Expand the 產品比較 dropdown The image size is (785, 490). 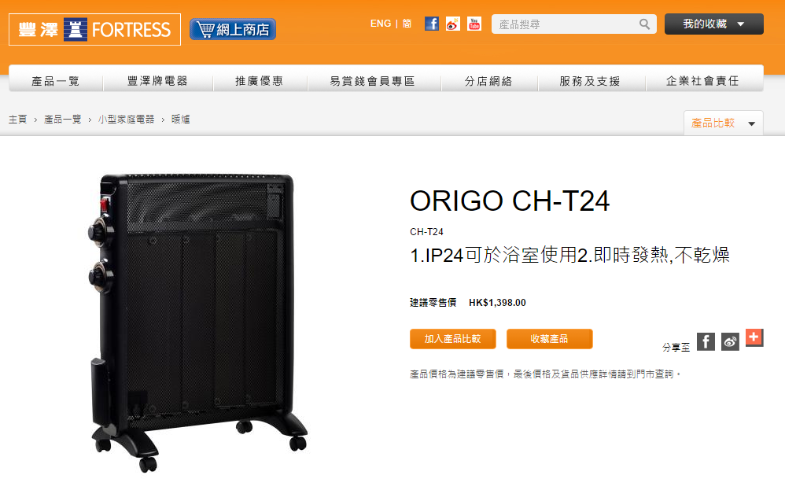(x=724, y=123)
